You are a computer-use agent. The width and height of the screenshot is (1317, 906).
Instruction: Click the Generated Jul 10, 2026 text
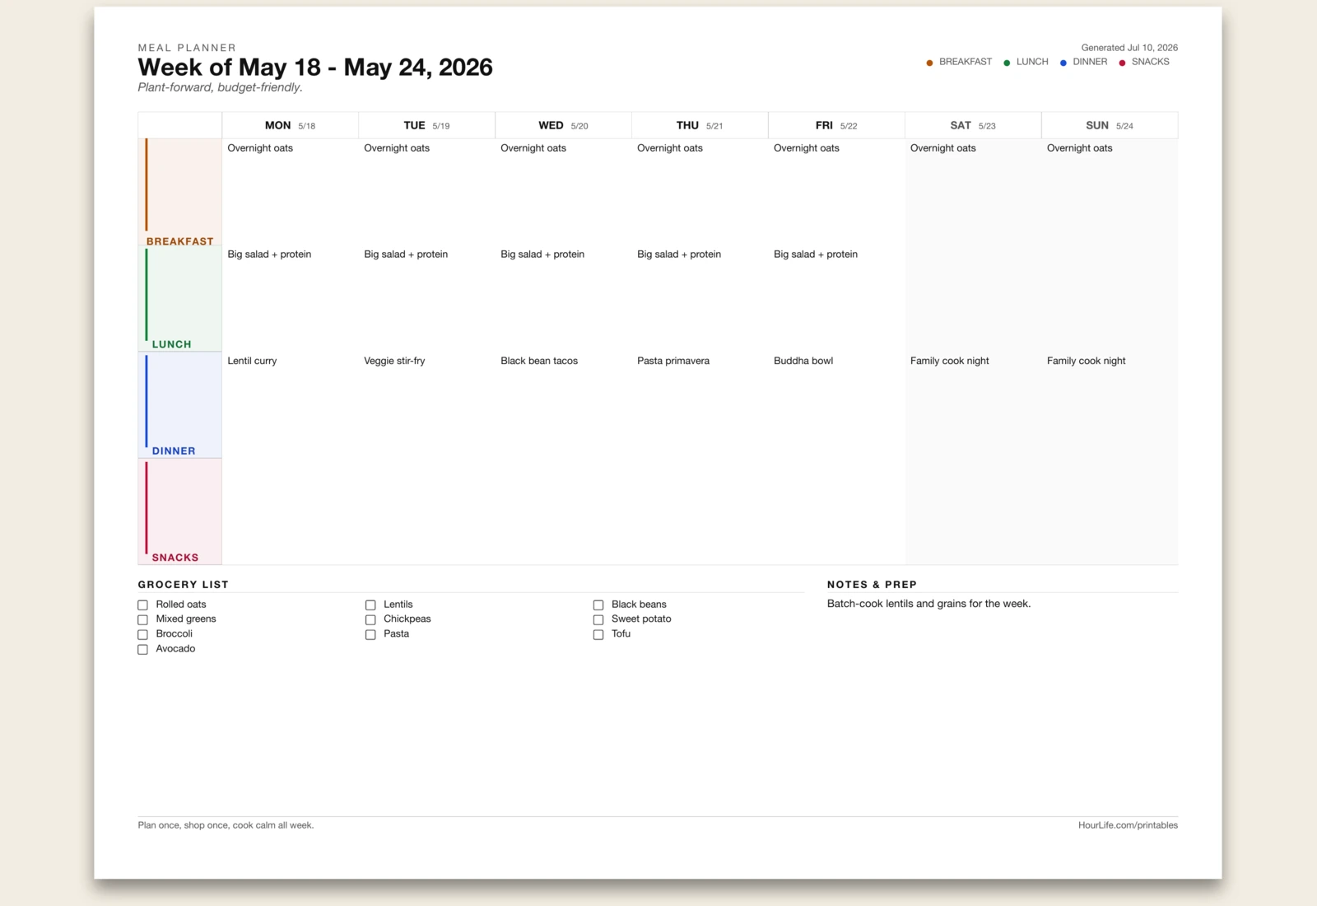(x=1129, y=48)
